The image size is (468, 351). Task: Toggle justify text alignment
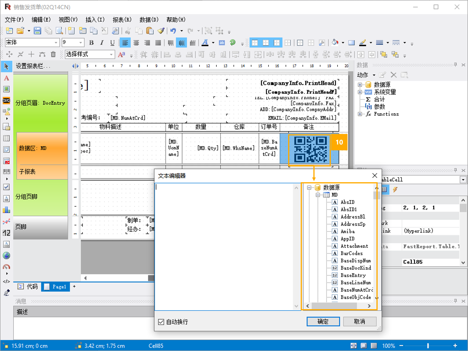tap(158, 43)
